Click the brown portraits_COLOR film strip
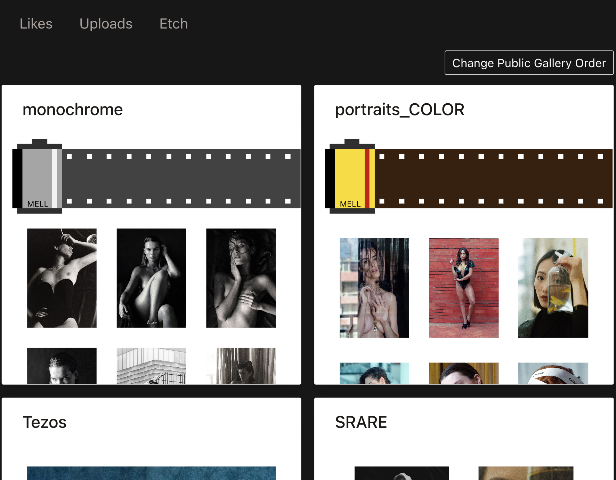The width and height of the screenshot is (616, 480). tap(494, 179)
